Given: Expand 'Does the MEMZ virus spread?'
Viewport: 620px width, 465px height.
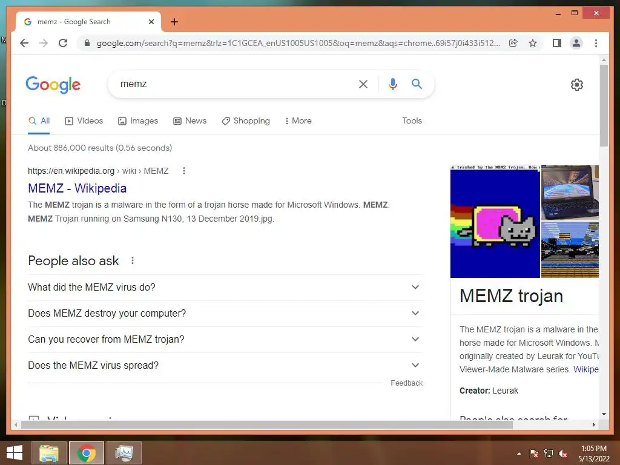Looking at the screenshot, I should click(x=225, y=366).
